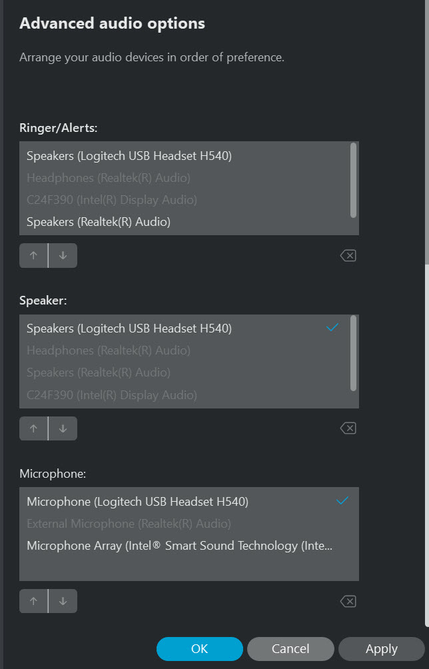Apply the audio preference changes
This screenshot has width=429, height=669.
click(x=380, y=648)
